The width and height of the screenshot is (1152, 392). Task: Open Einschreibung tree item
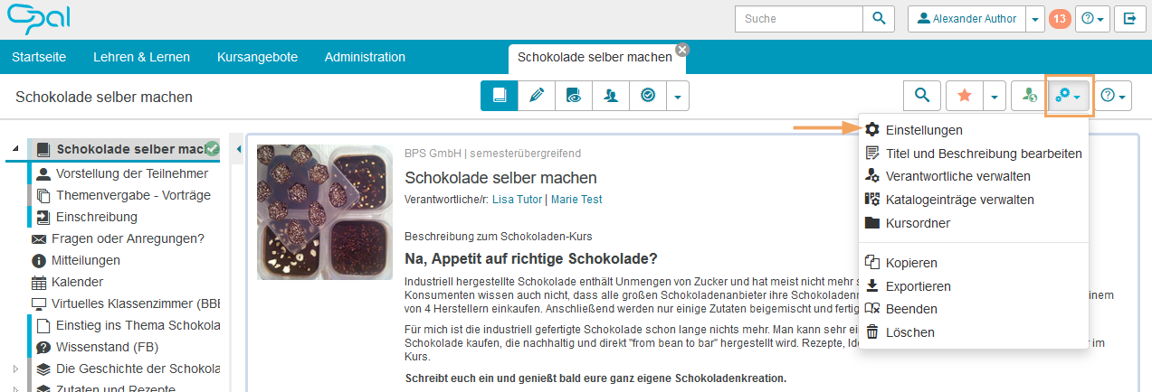[97, 217]
